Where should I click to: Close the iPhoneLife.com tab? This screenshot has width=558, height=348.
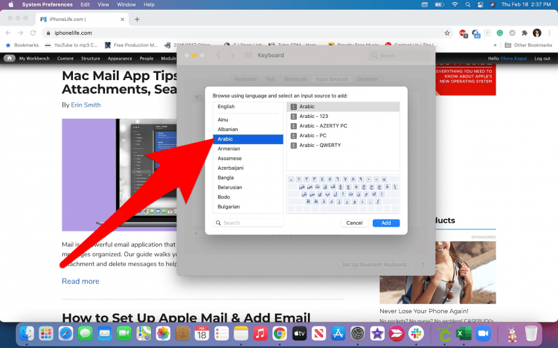pyautogui.click(x=122, y=19)
